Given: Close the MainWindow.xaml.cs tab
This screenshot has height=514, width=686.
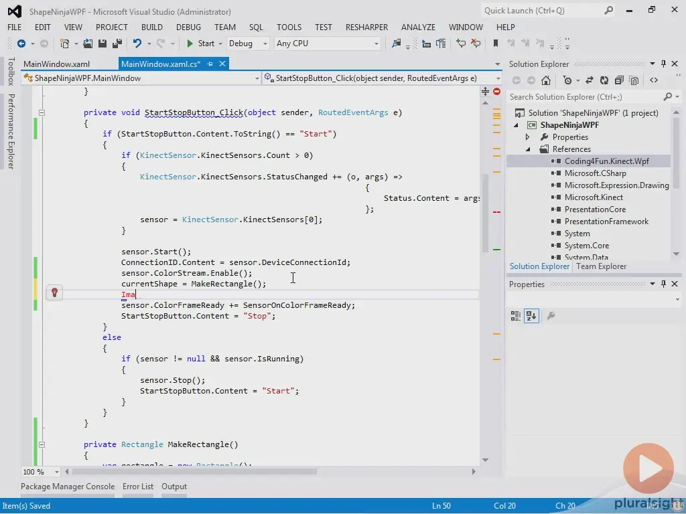Looking at the screenshot, I should point(222,64).
